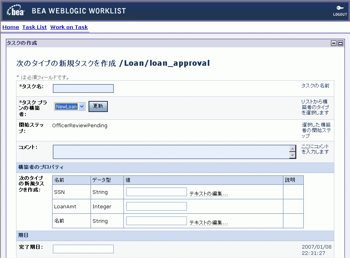Open the NewLoan constructor dropdown
This screenshot has width=350, height=258.
click(x=70, y=106)
